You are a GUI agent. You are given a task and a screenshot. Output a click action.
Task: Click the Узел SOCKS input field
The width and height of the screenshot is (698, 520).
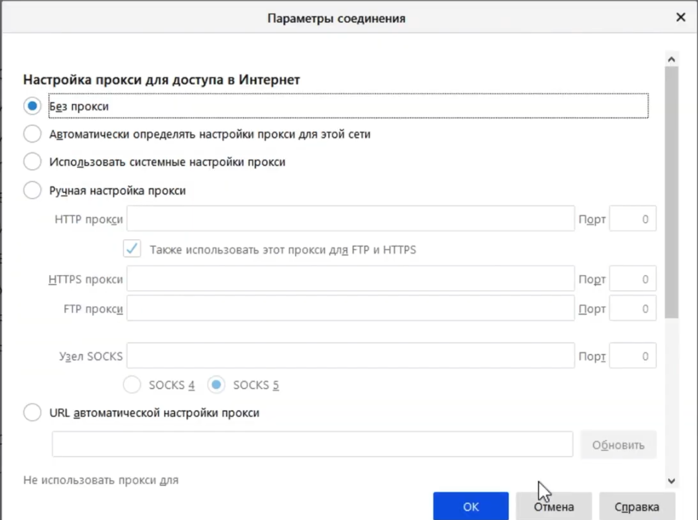click(351, 356)
